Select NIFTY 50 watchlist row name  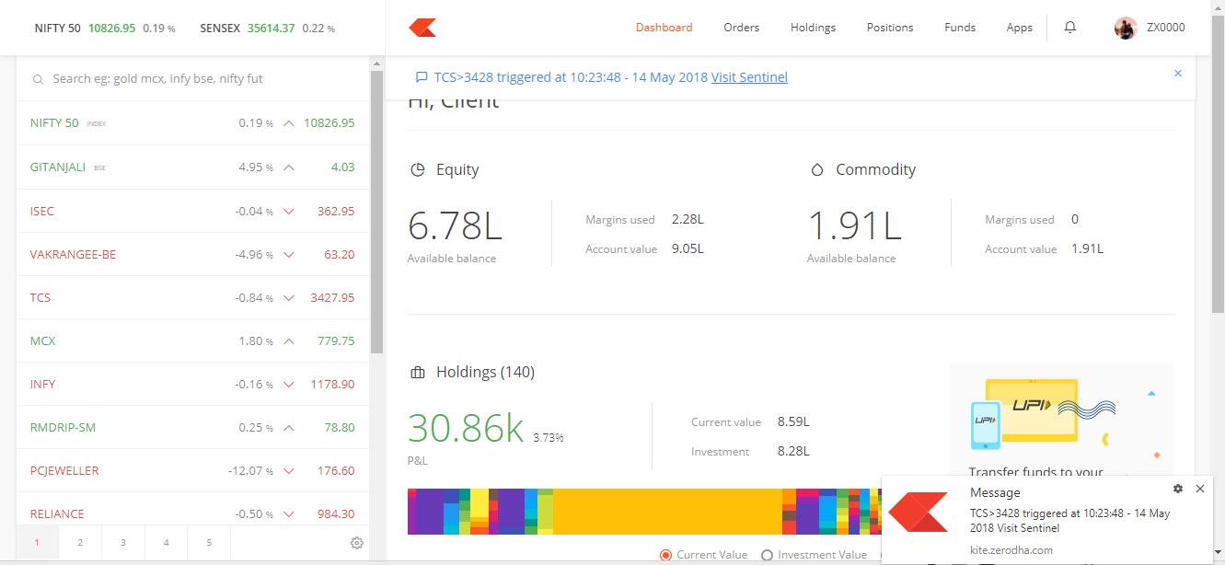point(54,123)
